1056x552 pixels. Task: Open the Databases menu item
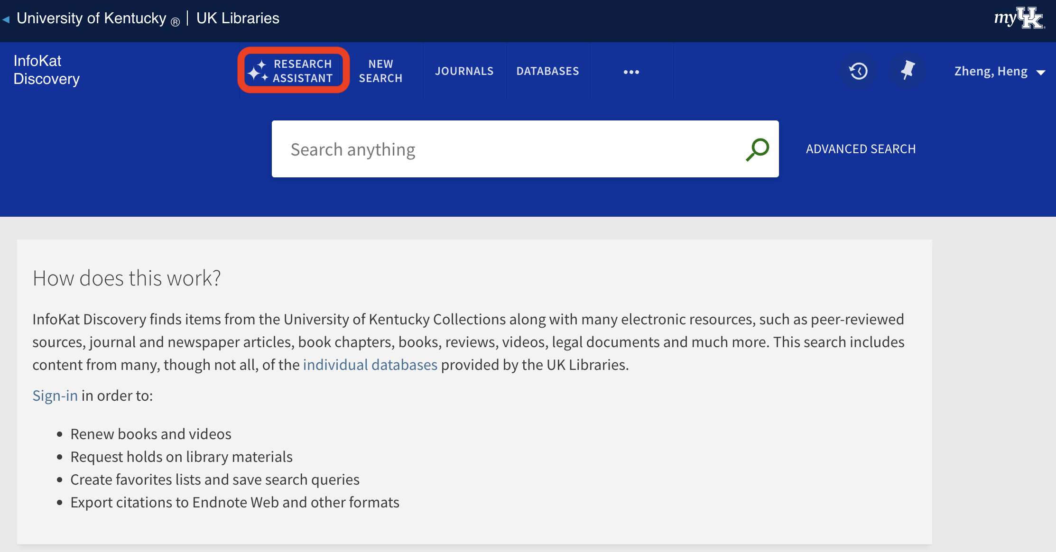(x=547, y=71)
